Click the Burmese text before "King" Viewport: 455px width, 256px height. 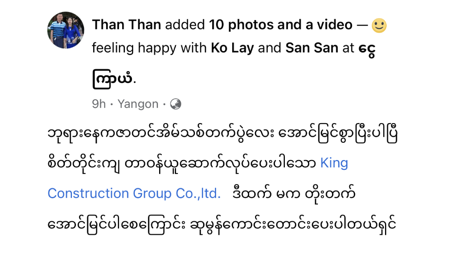click(x=182, y=164)
